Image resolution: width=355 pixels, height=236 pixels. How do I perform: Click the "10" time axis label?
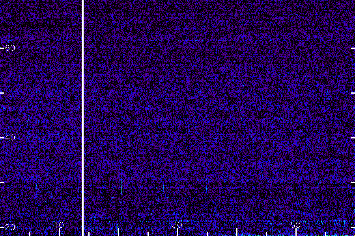pyautogui.click(x=59, y=225)
